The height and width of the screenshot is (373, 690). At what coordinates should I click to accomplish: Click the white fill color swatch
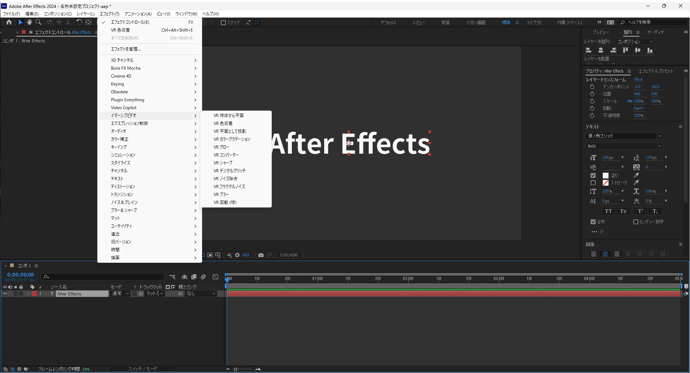[606, 176]
